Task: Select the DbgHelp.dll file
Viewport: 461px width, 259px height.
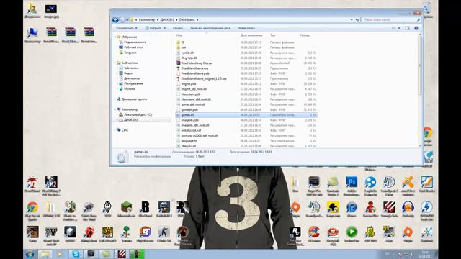Action: (189, 58)
